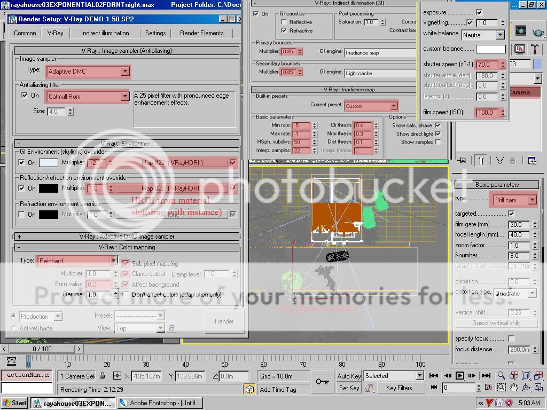Open Configure Modifier Sets
547x410 pixels.
point(532,160)
